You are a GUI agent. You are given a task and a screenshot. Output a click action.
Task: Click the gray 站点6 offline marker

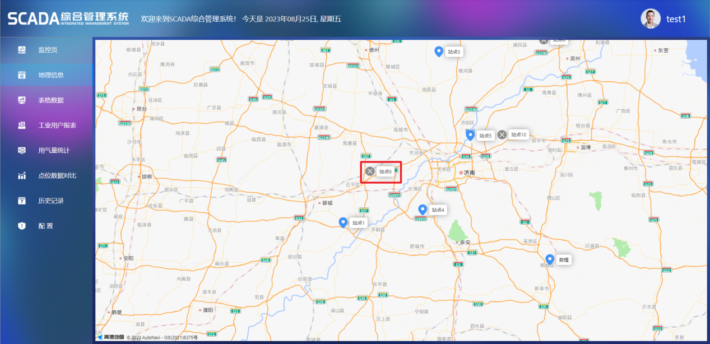click(369, 171)
